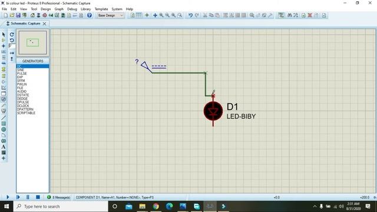Close the Schematic Capture tab
The width and height of the screenshot is (377, 212).
point(45,24)
